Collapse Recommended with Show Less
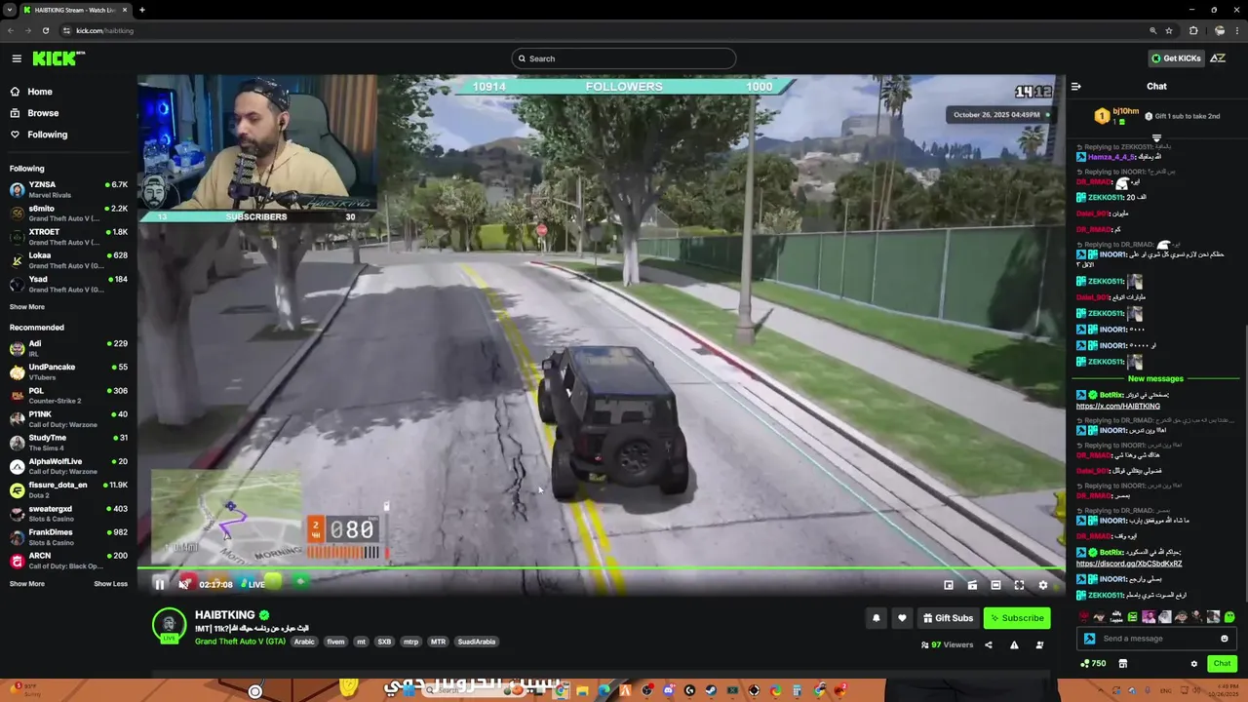This screenshot has width=1248, height=702. tap(110, 584)
